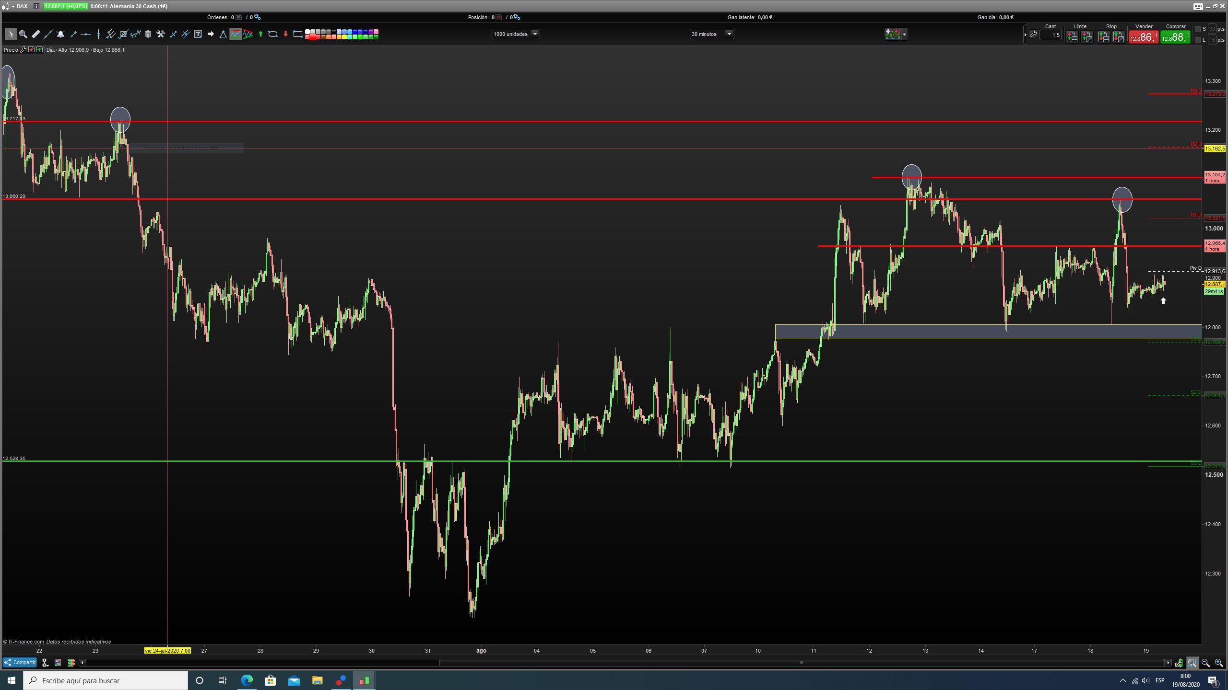This screenshot has width=1228, height=690.
Task: Pick the yellow color swatch
Action: (344, 37)
